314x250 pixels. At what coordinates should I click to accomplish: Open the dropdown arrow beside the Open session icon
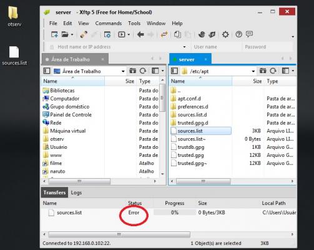click(x=72, y=34)
